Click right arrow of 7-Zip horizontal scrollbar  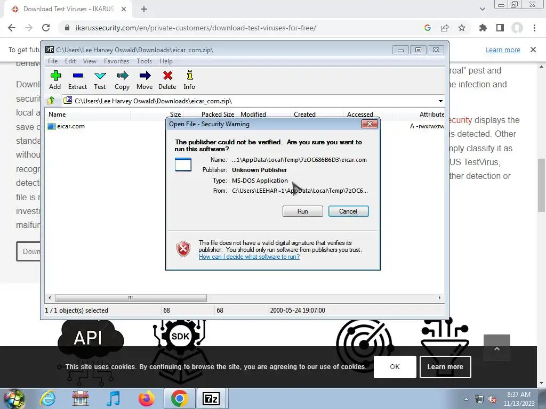click(439, 298)
